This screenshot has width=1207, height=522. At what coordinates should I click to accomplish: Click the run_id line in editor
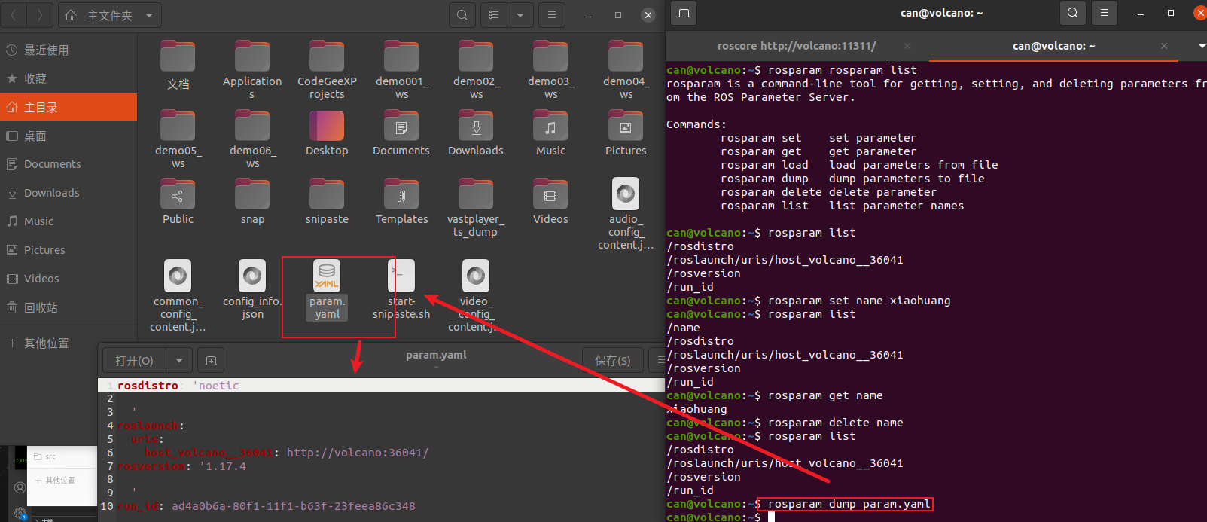(x=381, y=506)
